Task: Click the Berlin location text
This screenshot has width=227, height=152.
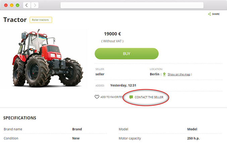Action: click(155, 74)
